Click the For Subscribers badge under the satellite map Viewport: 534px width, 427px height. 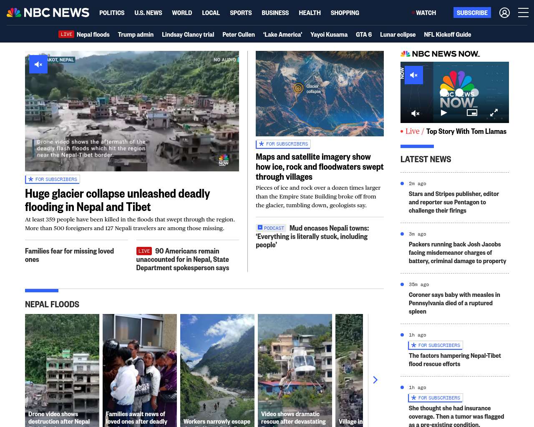[283, 144]
